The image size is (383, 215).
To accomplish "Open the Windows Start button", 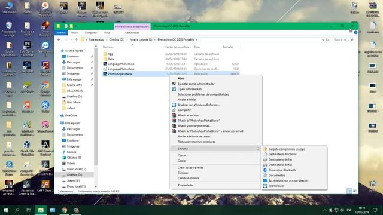I will [5, 210].
